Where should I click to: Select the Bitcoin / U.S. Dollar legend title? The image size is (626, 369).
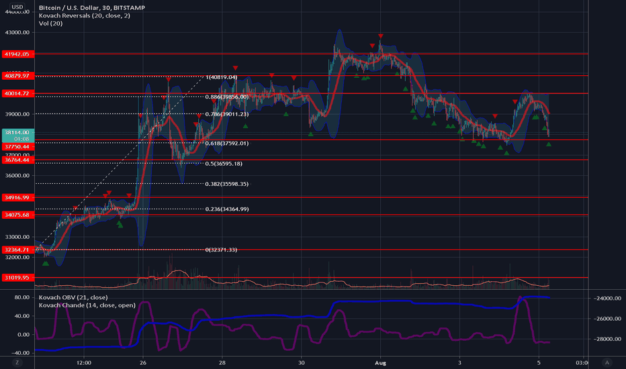(92, 7)
